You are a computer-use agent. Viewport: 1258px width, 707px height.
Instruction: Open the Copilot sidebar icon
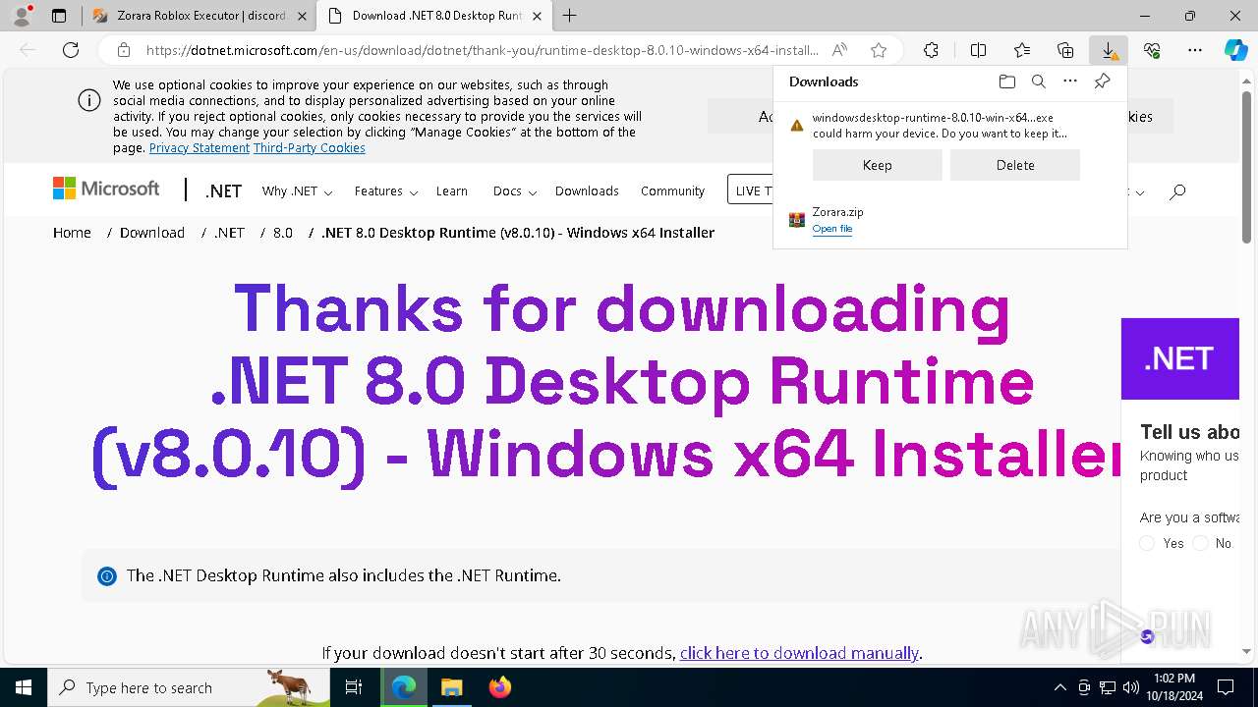1235,50
